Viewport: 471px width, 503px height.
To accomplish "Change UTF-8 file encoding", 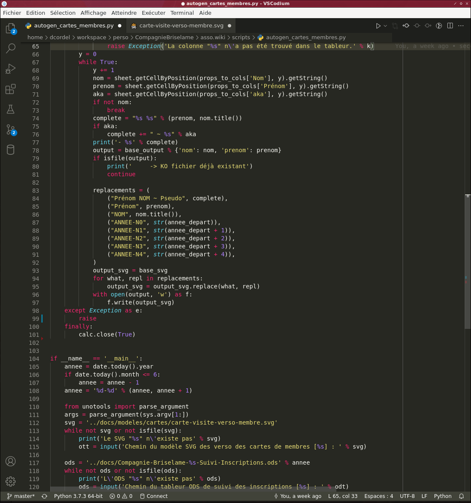I will (407, 496).
